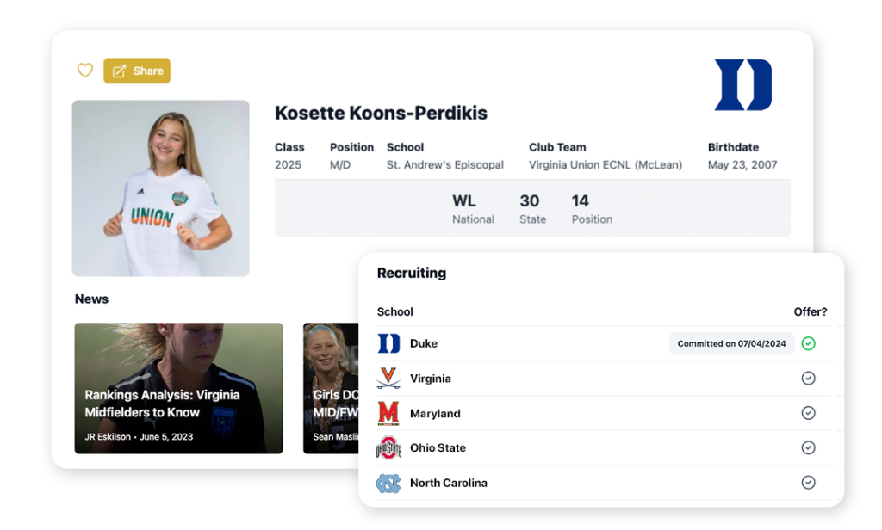This screenshot has width=882, height=530.
Task: Click the green offer checkmark for Duke
Action: [808, 343]
